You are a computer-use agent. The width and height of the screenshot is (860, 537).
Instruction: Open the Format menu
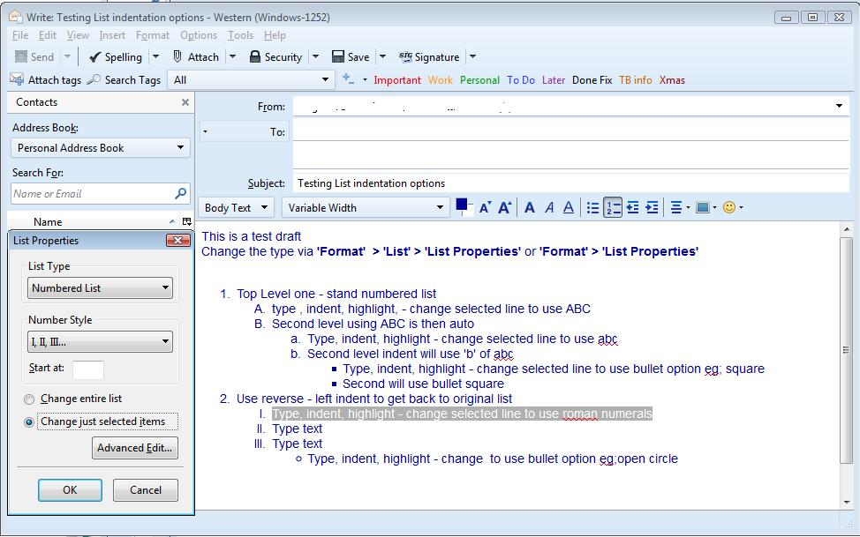coord(153,35)
